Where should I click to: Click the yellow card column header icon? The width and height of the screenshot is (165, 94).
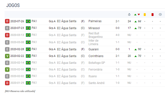tap(145, 14)
